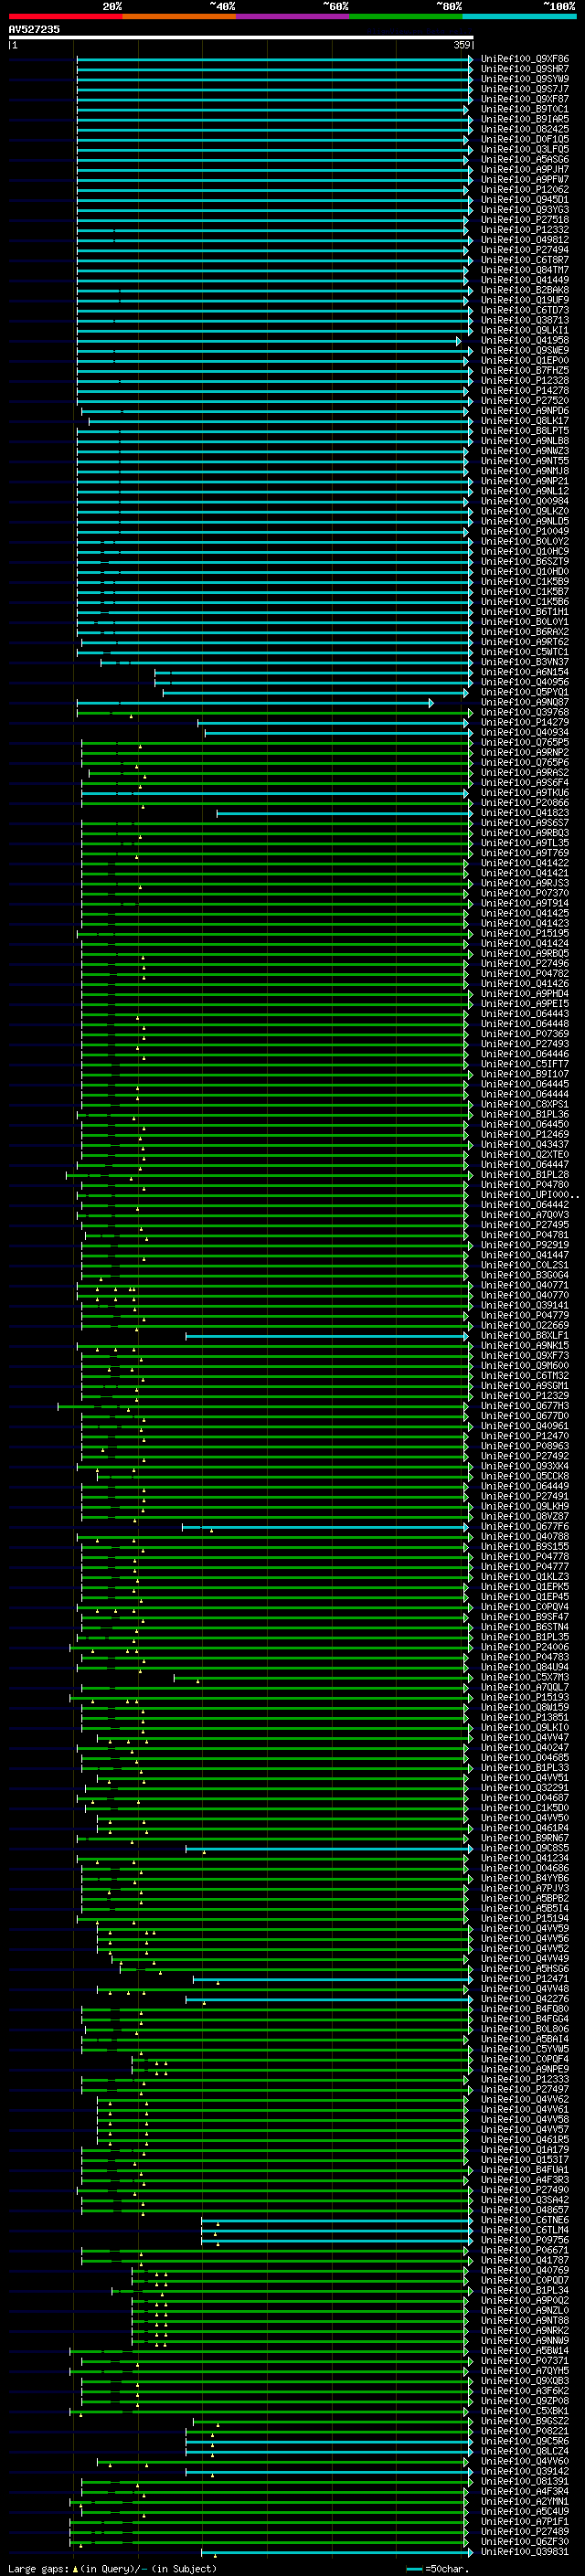Click the UniRef100_Q43437 text
The image size is (585, 2576).
click(524, 1145)
